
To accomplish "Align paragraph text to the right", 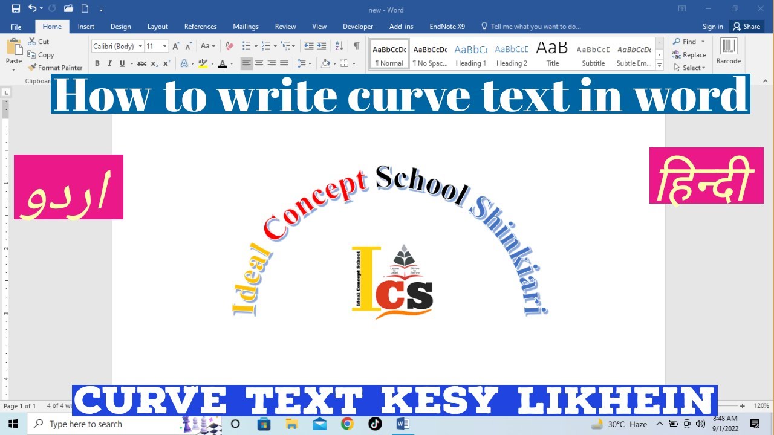I will point(272,63).
